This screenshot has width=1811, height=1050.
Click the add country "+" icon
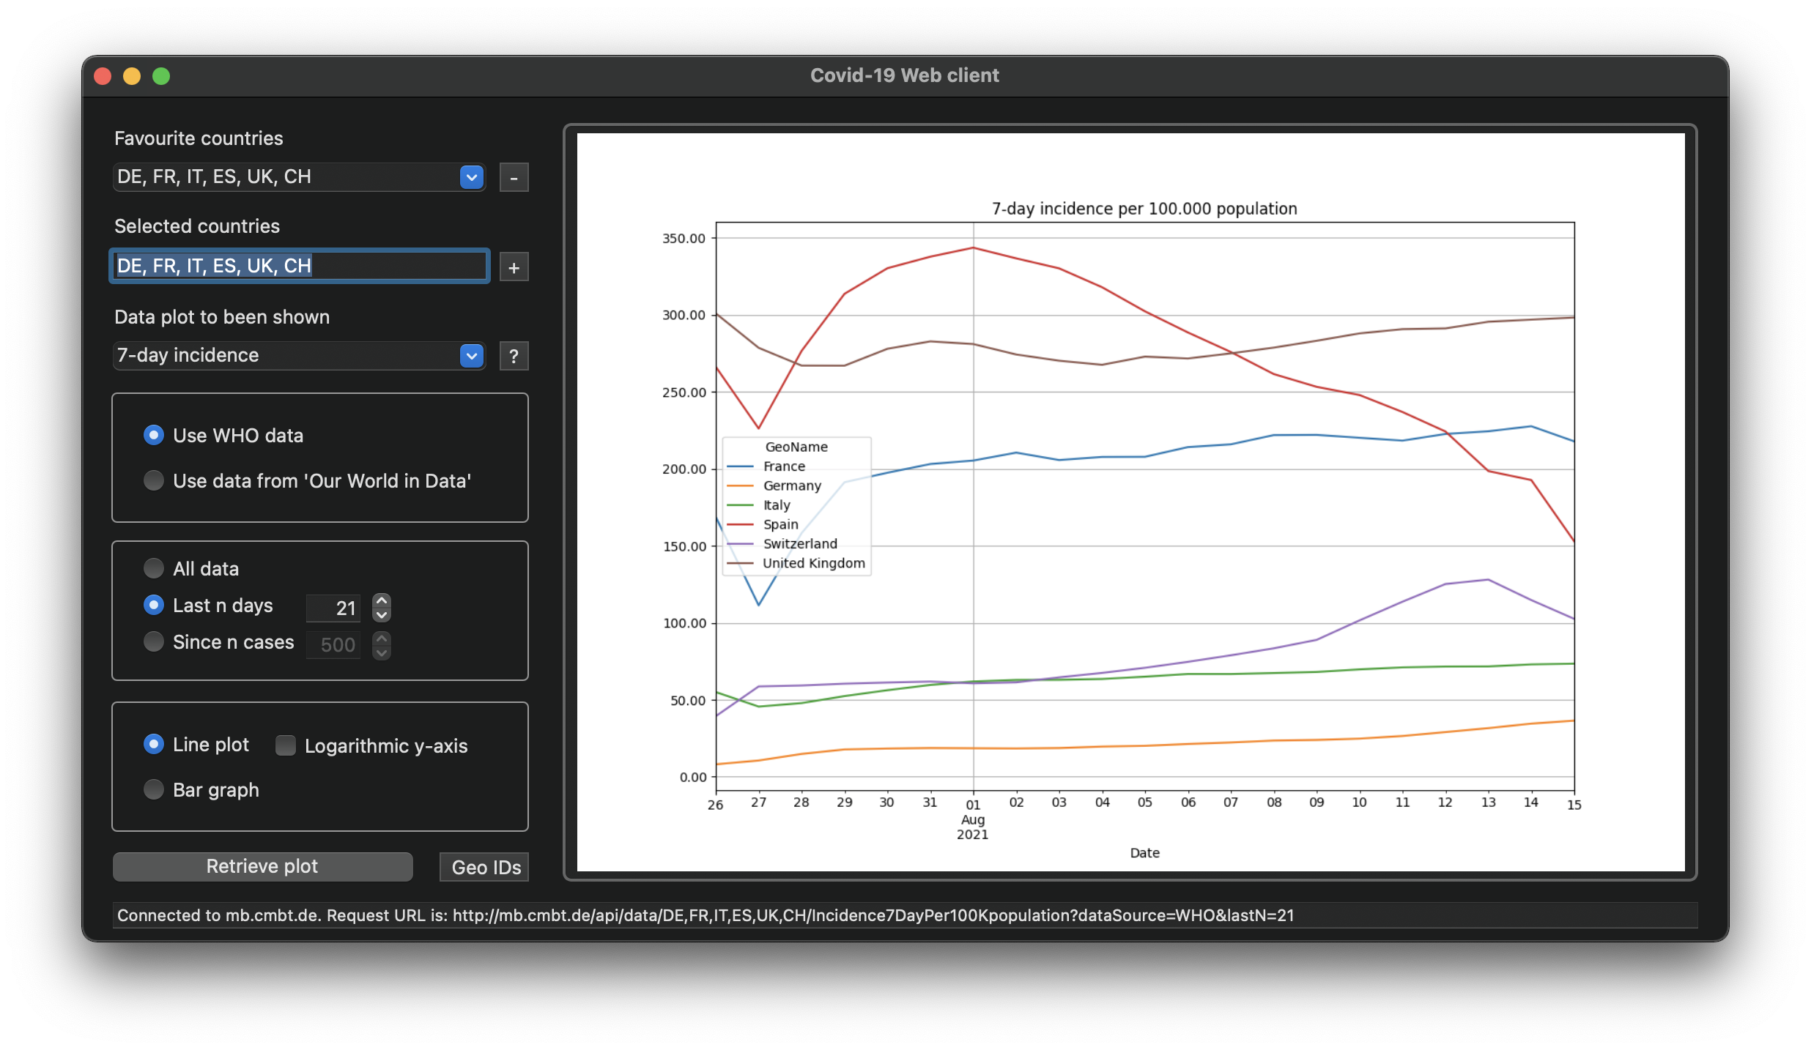pos(514,267)
